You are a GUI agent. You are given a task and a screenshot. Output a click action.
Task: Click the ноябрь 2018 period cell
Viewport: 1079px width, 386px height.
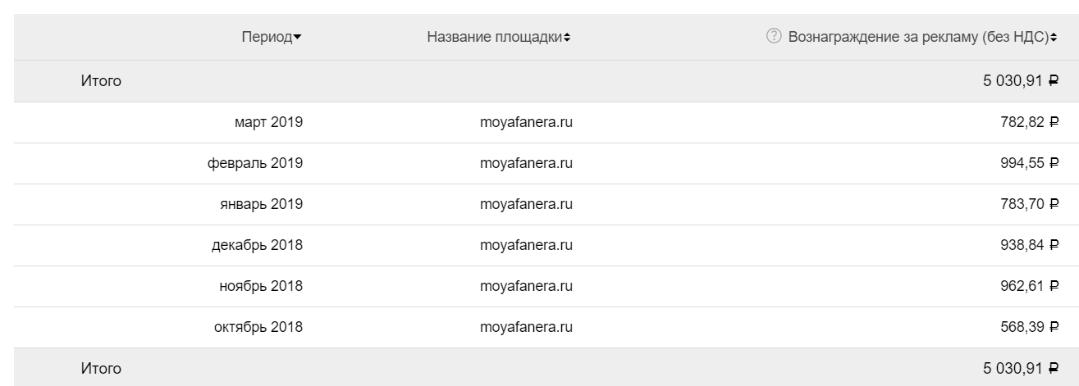(x=263, y=286)
